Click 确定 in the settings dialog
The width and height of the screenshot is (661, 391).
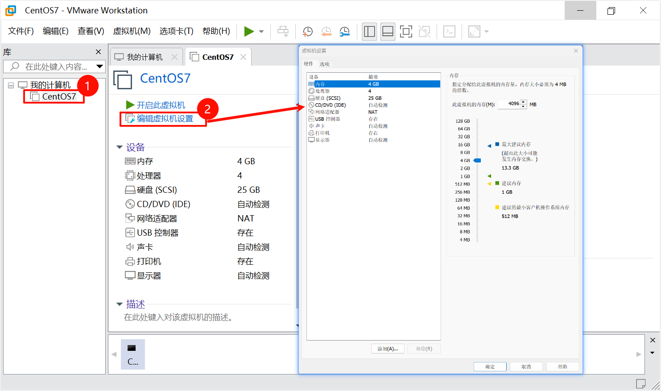[x=490, y=366]
